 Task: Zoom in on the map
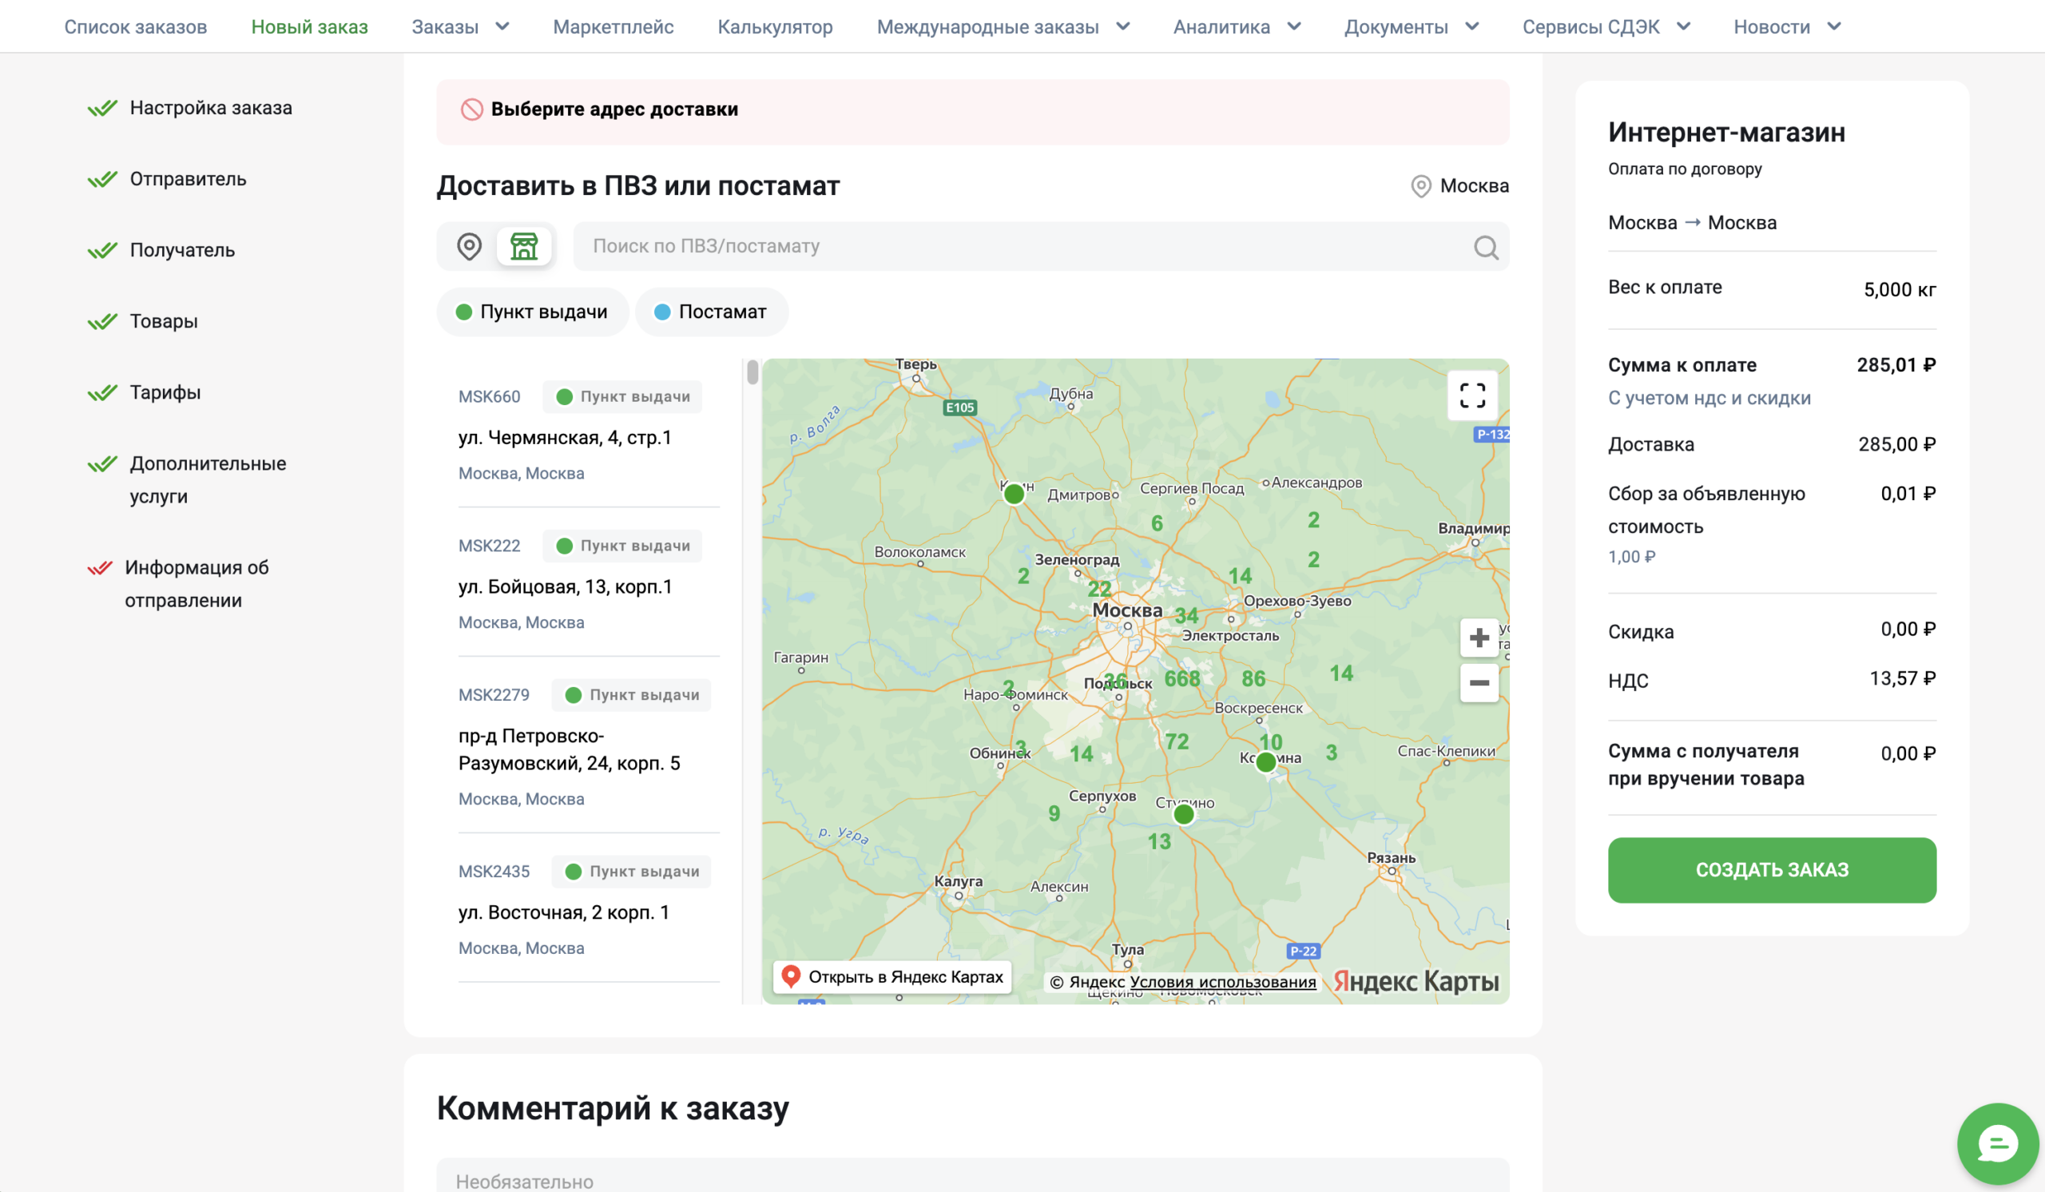click(1479, 638)
